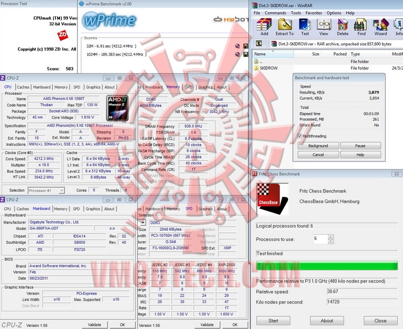Screen dimensions: 403x329
Task: Select Graphics tab in CPU-Z Mainboard window
Action: [x=93, y=209]
